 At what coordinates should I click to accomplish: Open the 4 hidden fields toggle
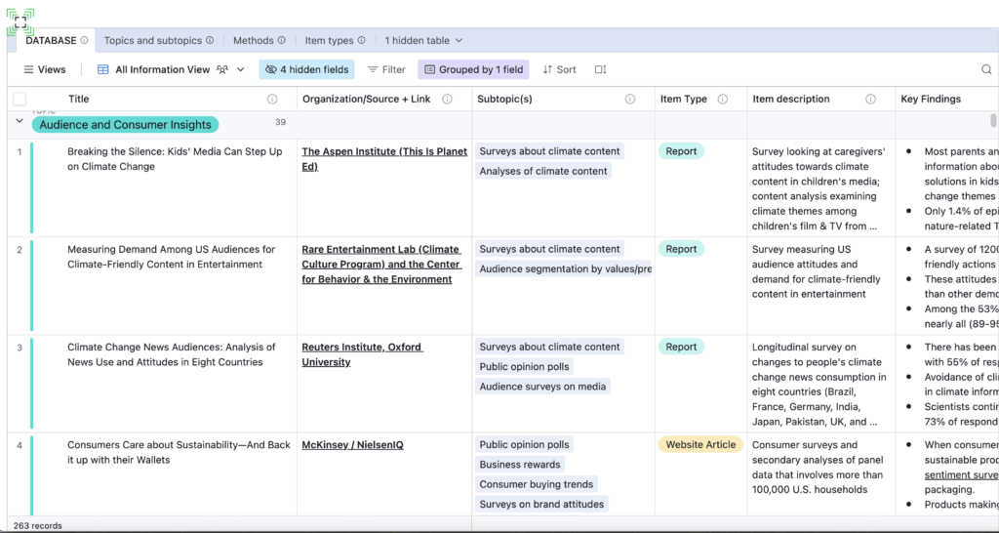[x=306, y=70]
